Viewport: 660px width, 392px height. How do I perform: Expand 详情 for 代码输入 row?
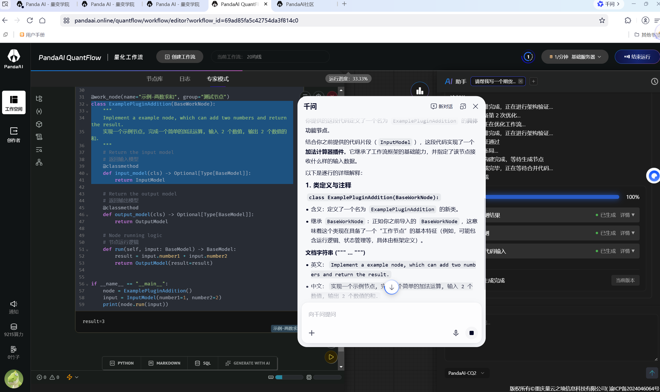[628, 251]
